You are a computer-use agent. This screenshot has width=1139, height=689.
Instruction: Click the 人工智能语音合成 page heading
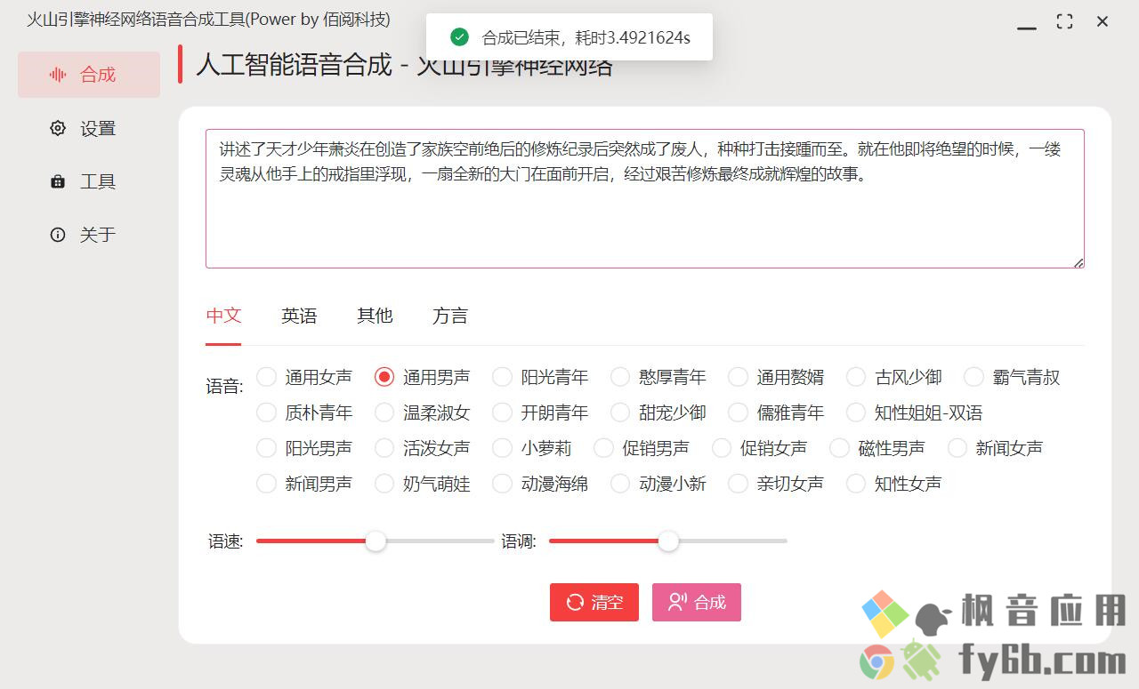pyautogui.click(x=404, y=65)
